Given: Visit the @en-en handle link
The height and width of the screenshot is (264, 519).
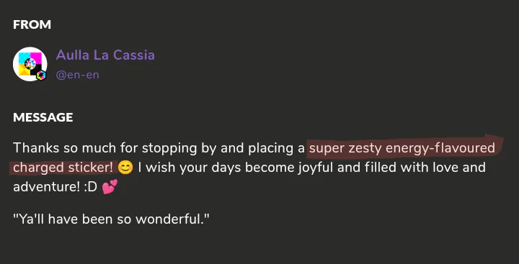Looking at the screenshot, I should click(x=77, y=75).
